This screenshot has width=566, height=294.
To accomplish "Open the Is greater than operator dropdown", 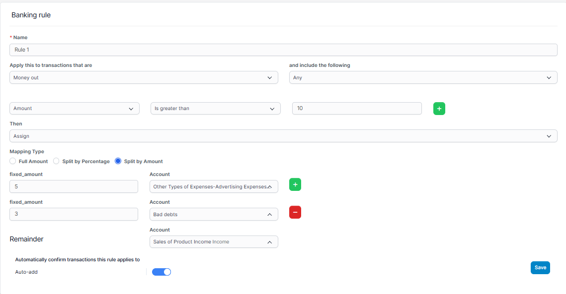I will pos(215,109).
